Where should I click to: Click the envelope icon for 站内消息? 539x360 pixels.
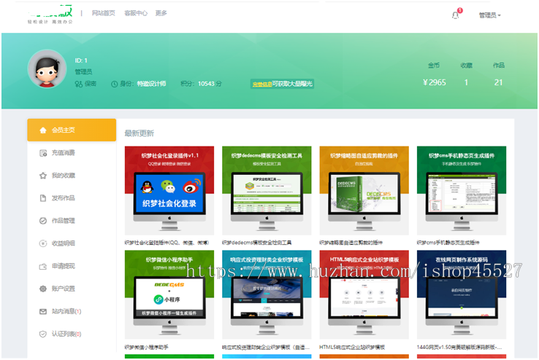[x=43, y=311]
